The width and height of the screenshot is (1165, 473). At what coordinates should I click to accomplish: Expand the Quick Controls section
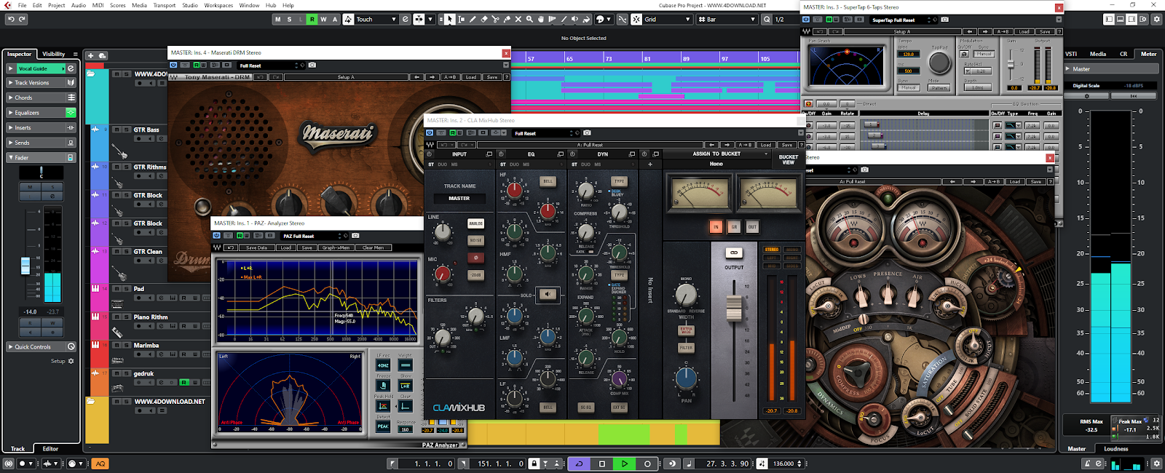10,347
